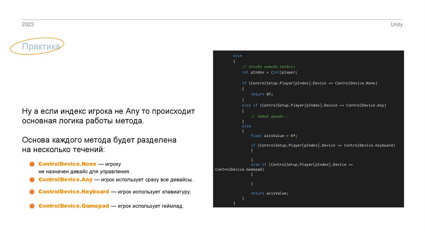Click the code condition with ControlDevice.Keyboard
425x238 pixels.
[323, 146]
